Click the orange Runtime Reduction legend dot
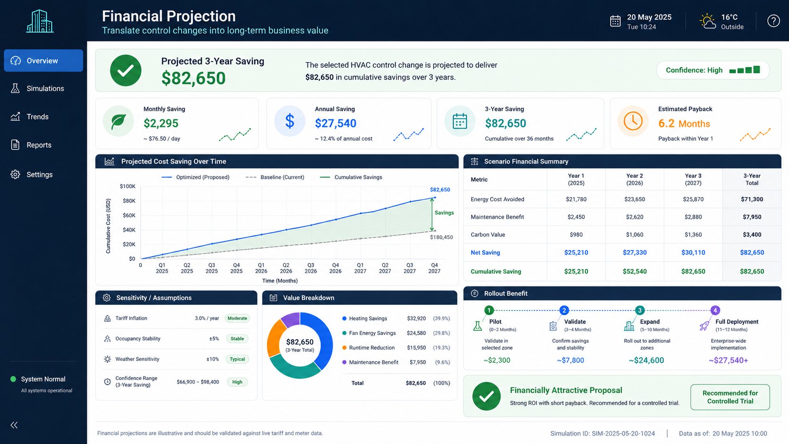This screenshot has height=444, width=789. coord(344,348)
